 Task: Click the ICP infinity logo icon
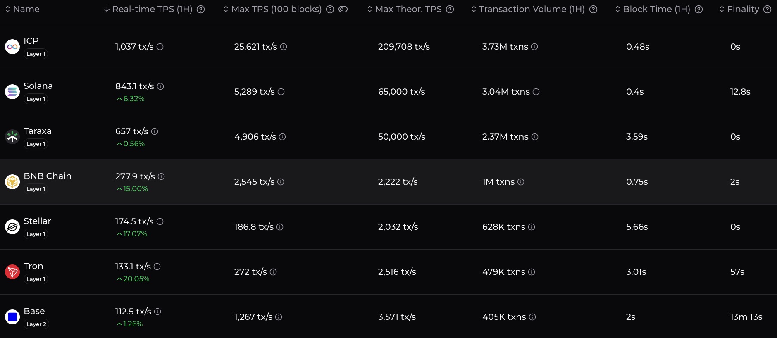12,47
